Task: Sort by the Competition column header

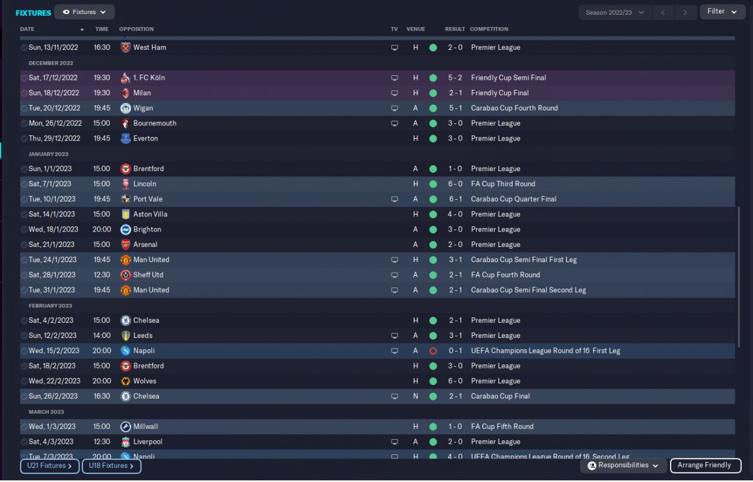Action: [489, 29]
